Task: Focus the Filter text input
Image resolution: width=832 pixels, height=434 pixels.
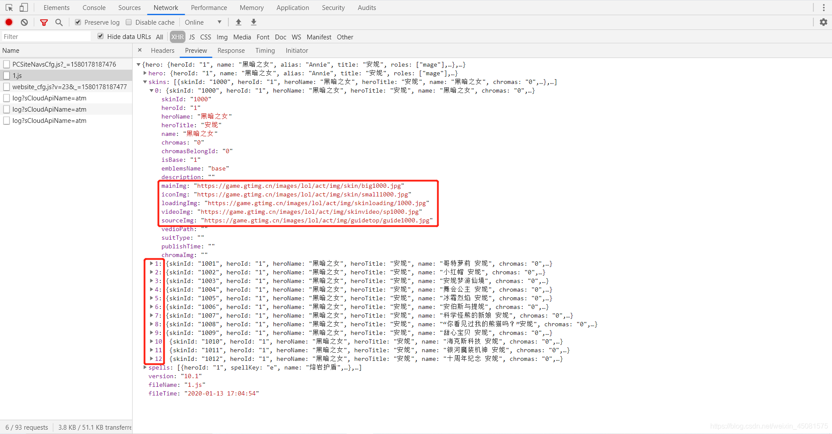Action: pos(46,36)
